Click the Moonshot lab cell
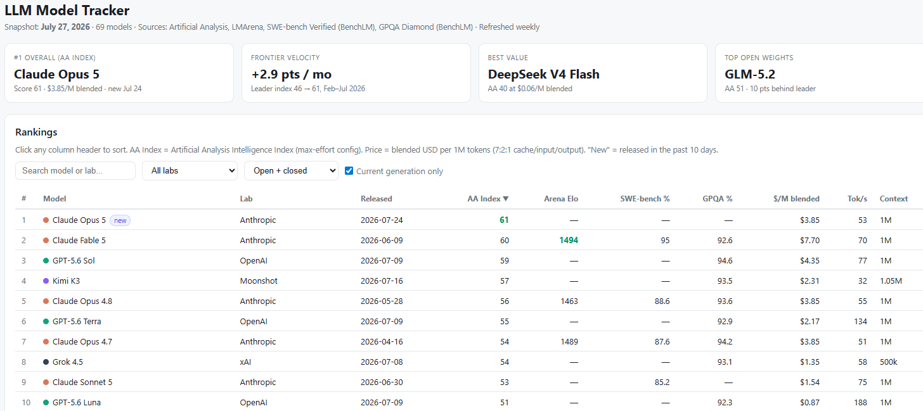This screenshot has height=411, width=923. click(x=259, y=281)
